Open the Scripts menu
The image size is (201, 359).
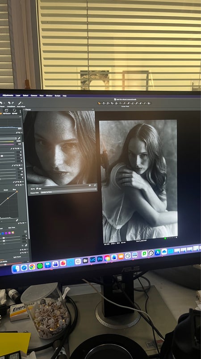coord(58,96)
